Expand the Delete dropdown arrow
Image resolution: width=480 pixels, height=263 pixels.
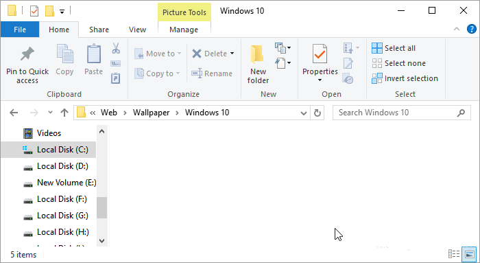point(232,54)
